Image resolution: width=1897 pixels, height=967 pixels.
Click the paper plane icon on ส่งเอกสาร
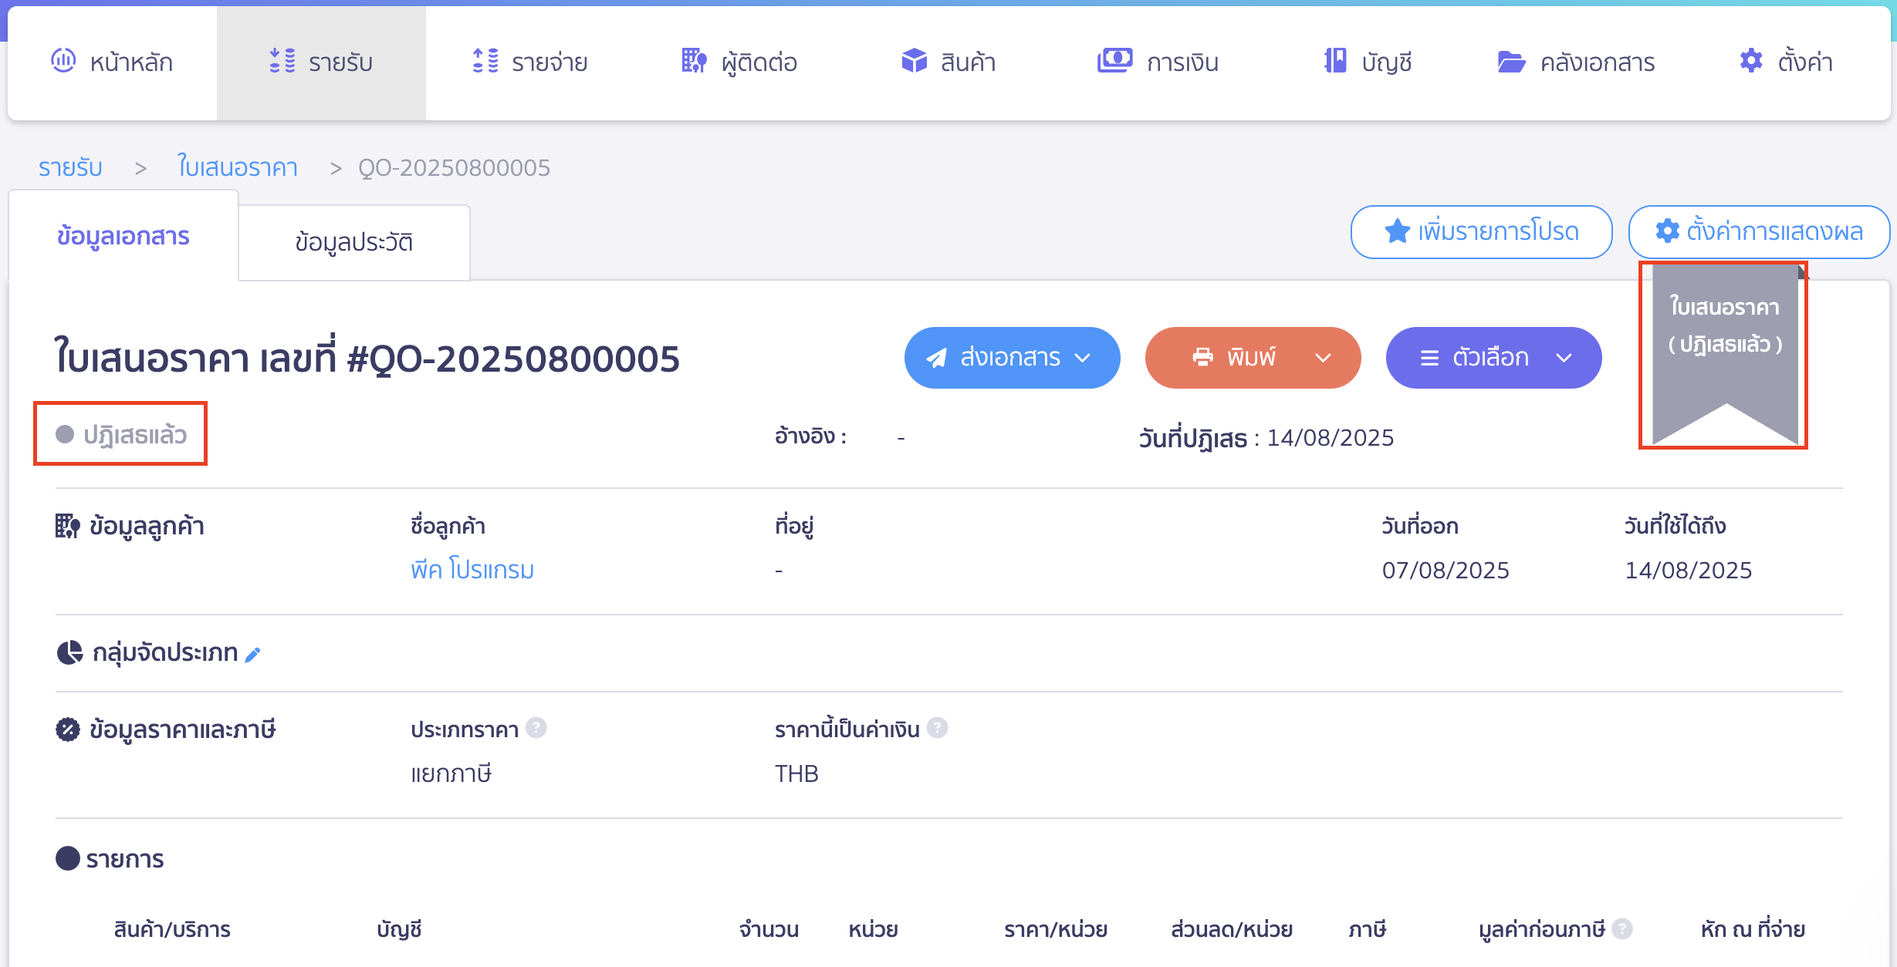pos(936,358)
